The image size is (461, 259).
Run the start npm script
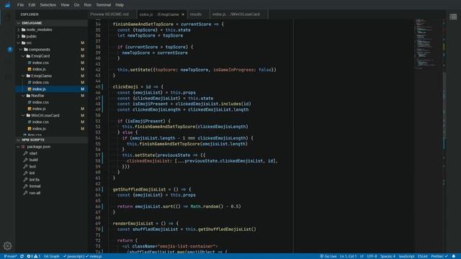coord(33,153)
